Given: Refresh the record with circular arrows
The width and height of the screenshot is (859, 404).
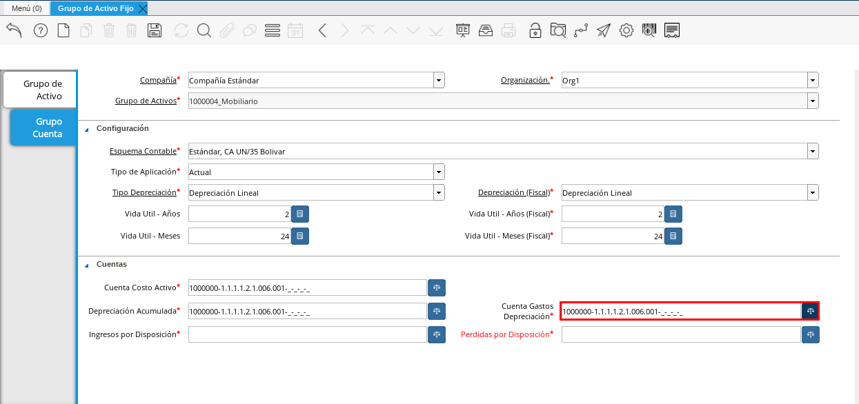Looking at the screenshot, I should coord(181,30).
